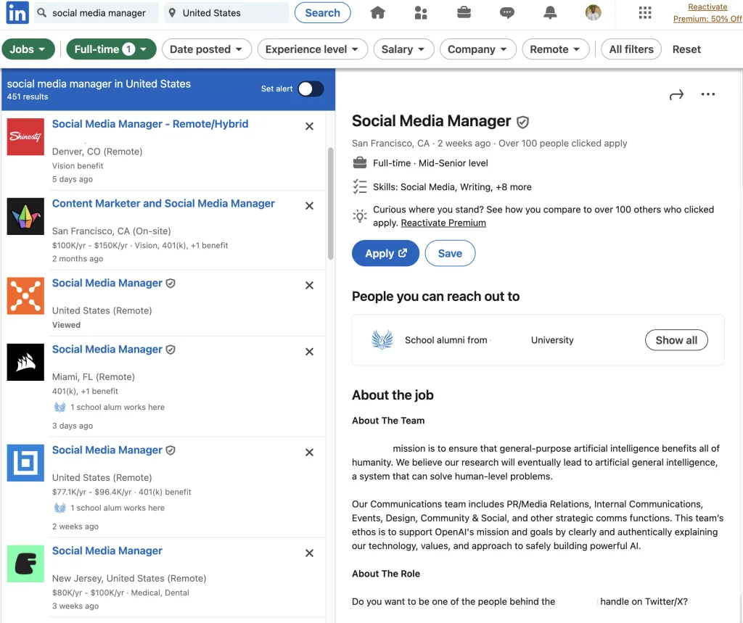Click the job list scrollbar
Image resolution: width=743 pixels, height=623 pixels.
pos(331,203)
